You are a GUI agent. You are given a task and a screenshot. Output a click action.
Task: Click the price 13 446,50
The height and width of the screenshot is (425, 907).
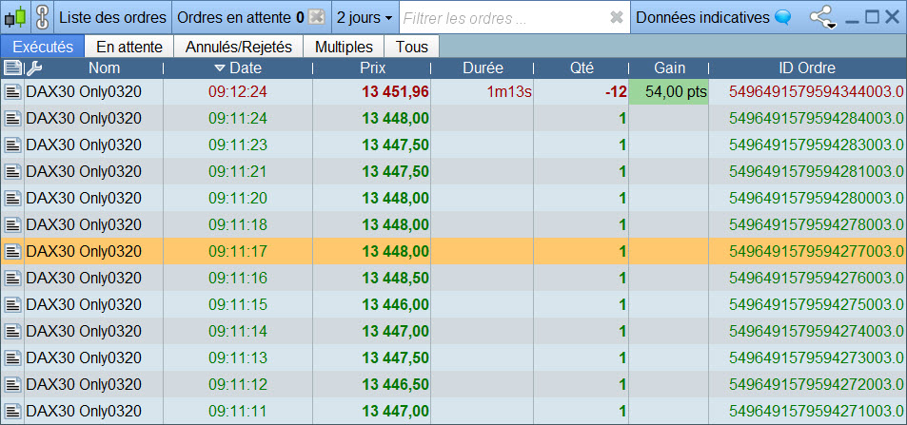396,384
